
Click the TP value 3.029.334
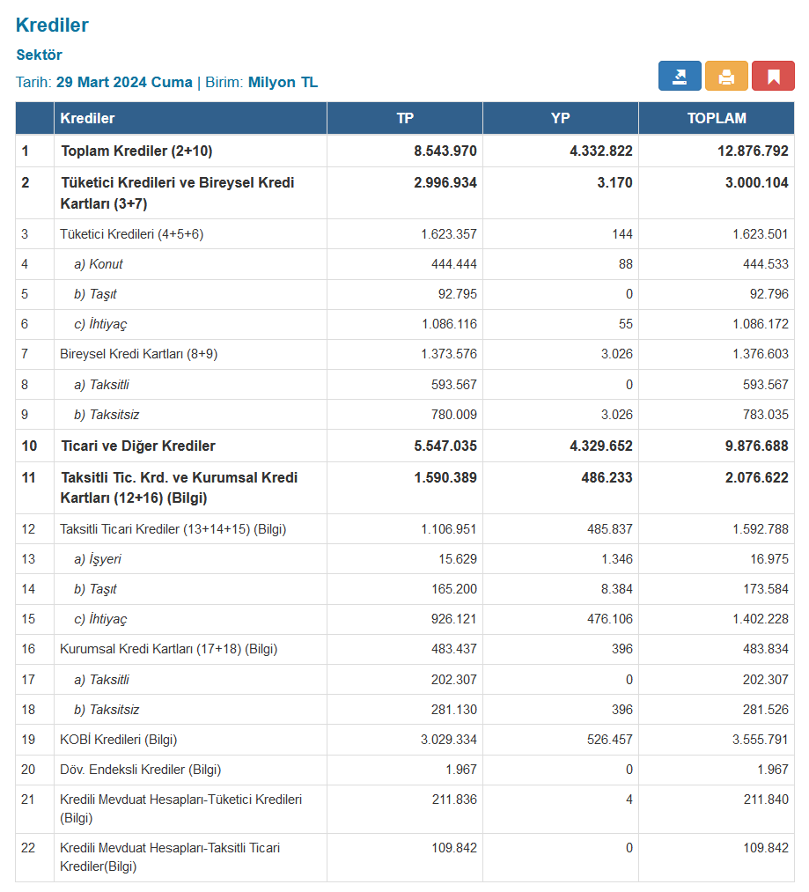[x=449, y=740]
